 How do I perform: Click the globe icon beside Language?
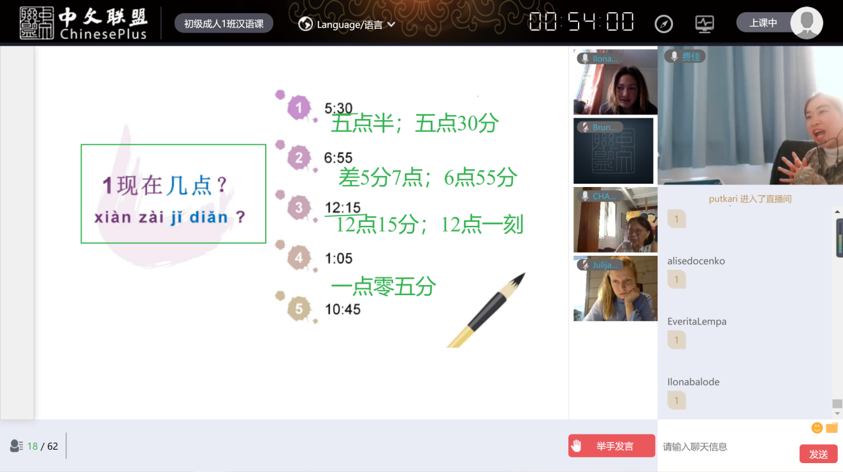coord(306,24)
